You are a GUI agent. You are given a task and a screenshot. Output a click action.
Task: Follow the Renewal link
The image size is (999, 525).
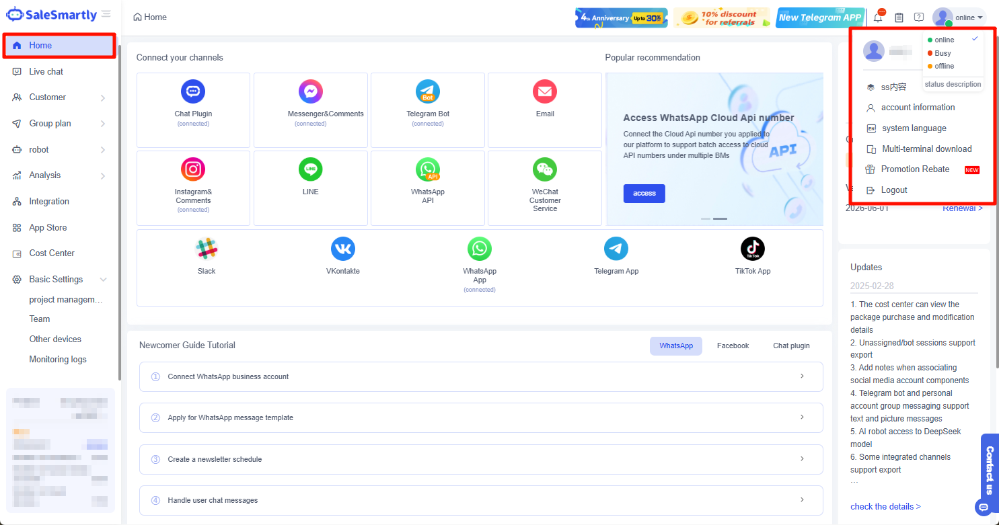click(x=963, y=208)
